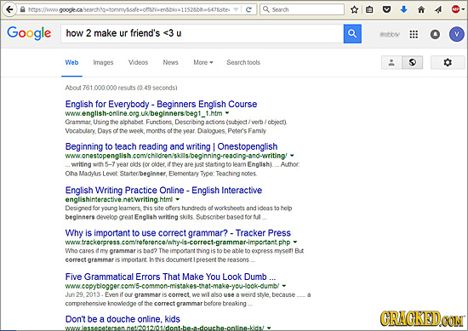Click the www.english-online.org.uk/beginners/beg1_1.htm URL text
The height and width of the screenshot is (331, 468).
point(144,113)
